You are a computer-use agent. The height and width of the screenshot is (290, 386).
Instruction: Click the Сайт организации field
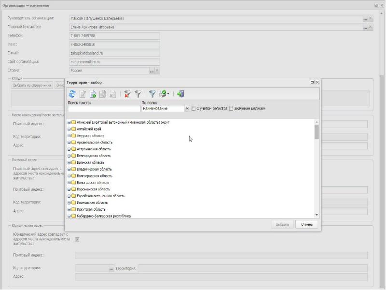click(115, 62)
